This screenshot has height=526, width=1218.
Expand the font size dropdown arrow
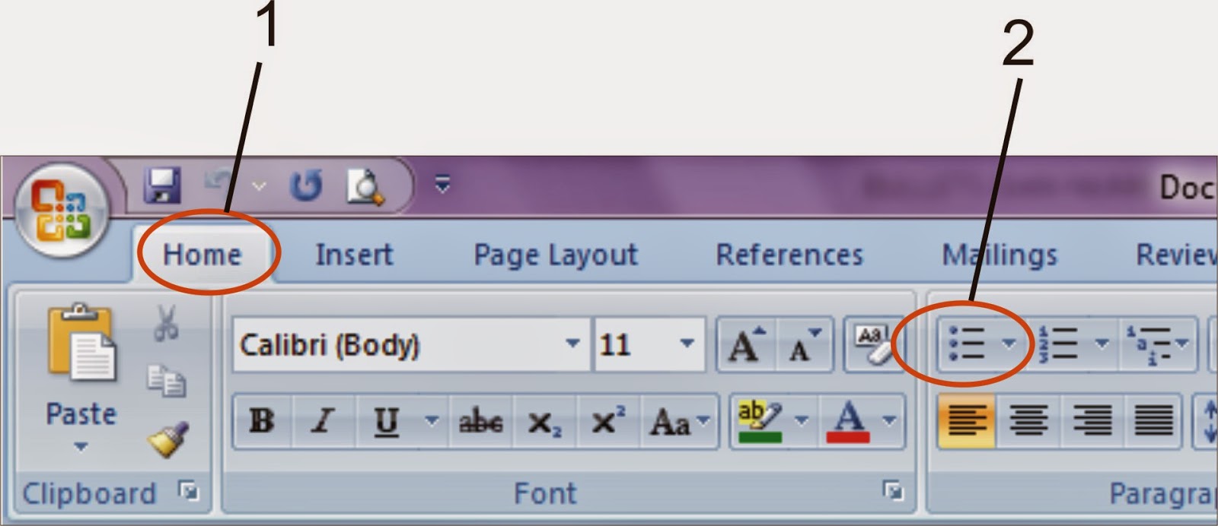point(687,344)
